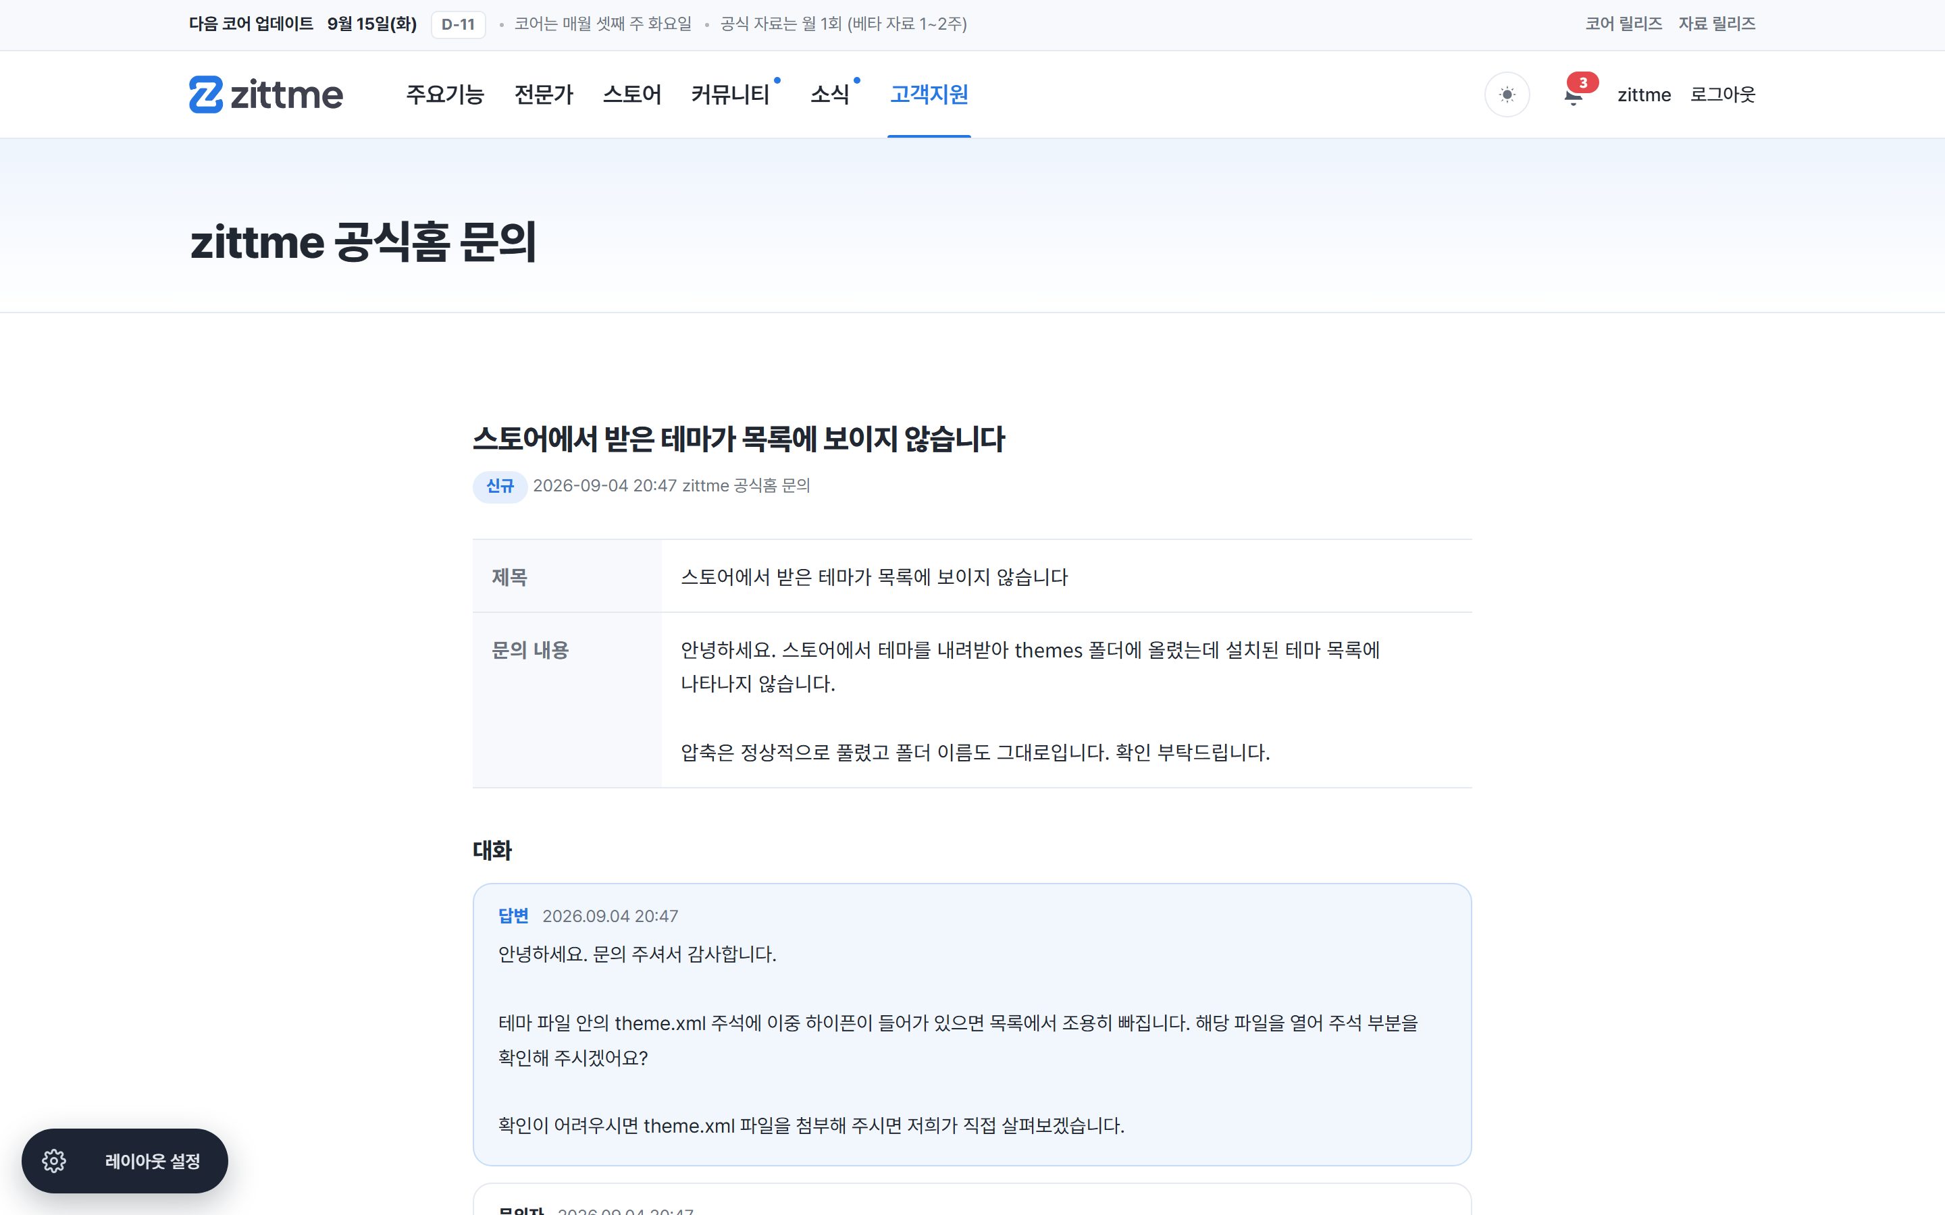
Task: Select the 고객지원 menu tab
Action: (x=929, y=94)
